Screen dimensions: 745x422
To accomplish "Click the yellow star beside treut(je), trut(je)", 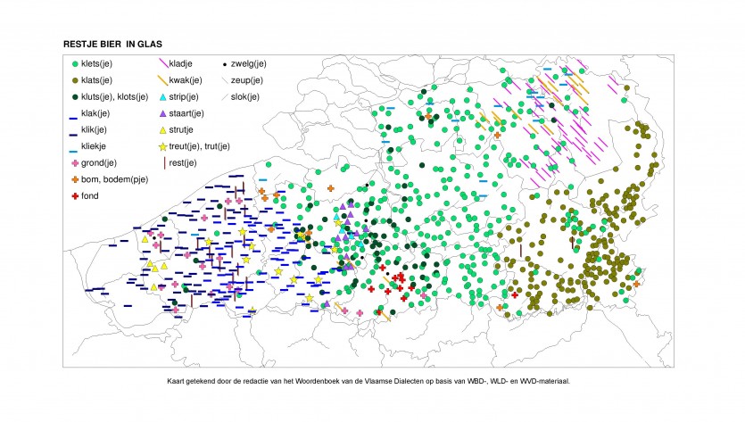I will [163, 147].
